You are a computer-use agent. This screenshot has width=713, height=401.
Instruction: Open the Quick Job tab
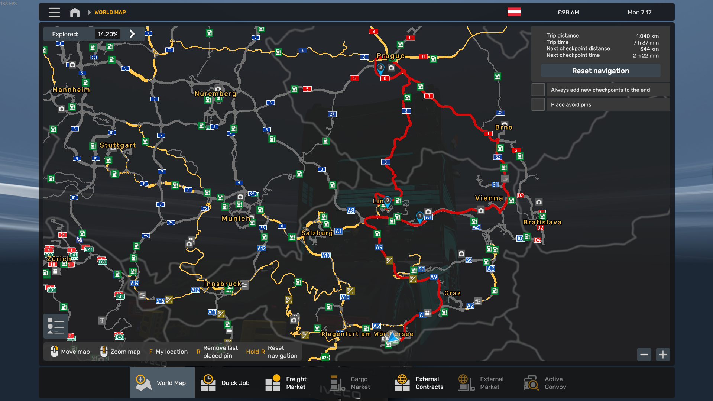pos(227,383)
